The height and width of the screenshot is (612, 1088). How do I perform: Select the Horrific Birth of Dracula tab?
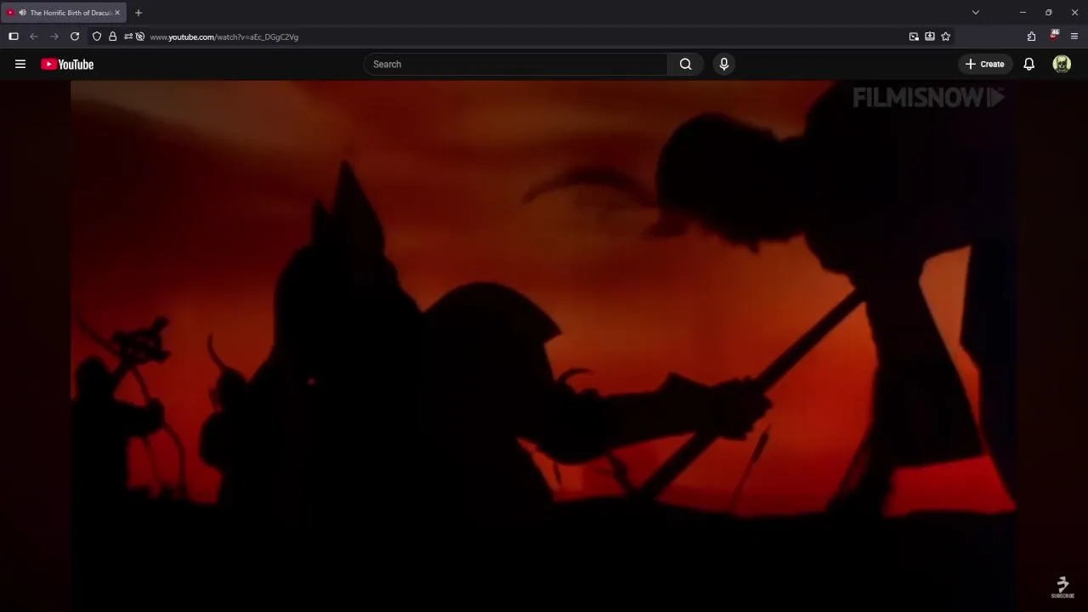(65, 13)
